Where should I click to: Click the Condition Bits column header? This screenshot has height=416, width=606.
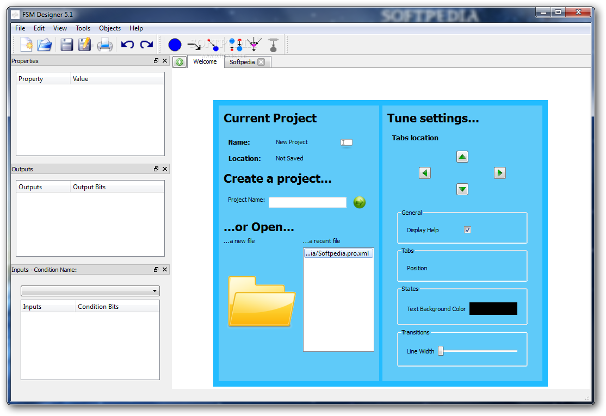tap(118, 307)
